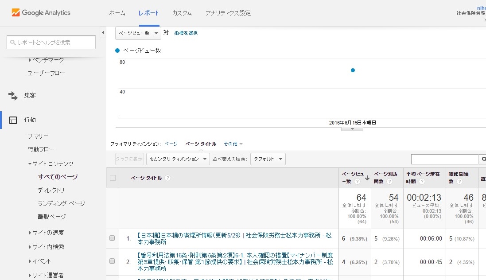Click help icon under 平均ページ滞在時間 column

(x=422, y=182)
